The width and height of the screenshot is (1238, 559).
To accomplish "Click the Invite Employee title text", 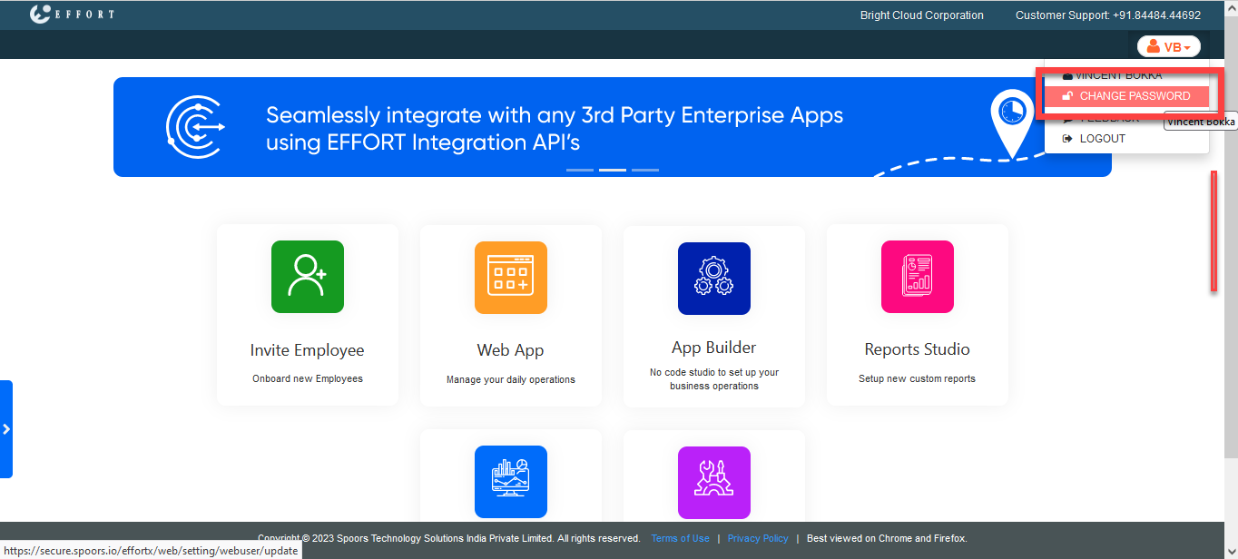I will tap(307, 350).
